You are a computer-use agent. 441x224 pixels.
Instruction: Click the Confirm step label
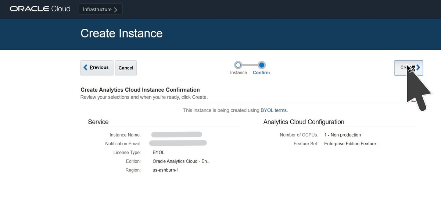[x=261, y=73]
